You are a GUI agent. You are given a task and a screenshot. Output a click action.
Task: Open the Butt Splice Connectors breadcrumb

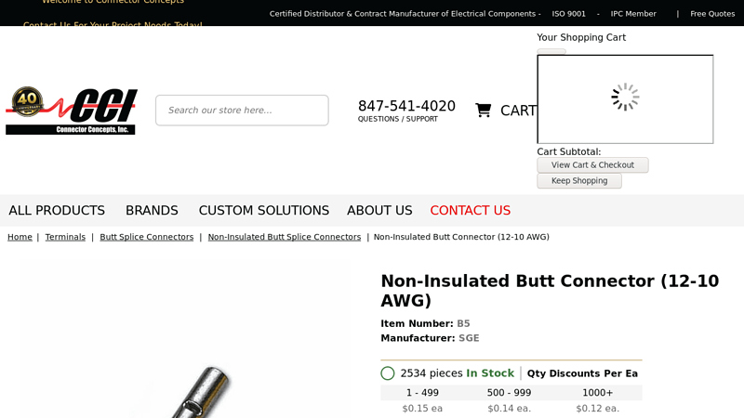point(147,237)
